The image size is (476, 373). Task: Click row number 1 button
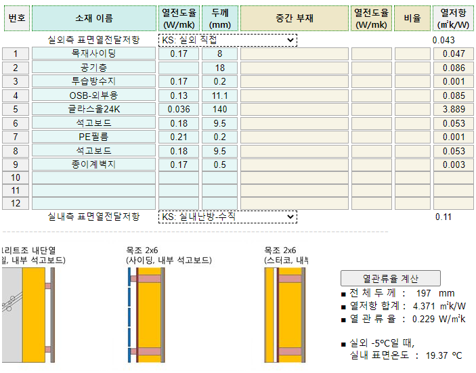pyautogui.click(x=15, y=53)
